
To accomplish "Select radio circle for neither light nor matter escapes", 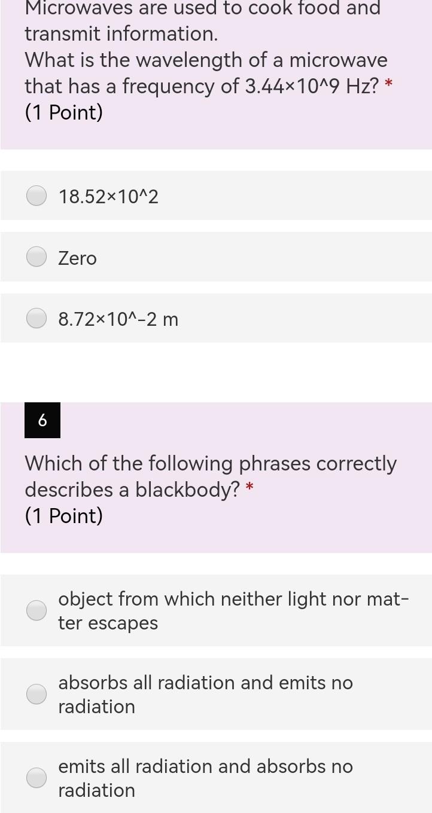I will coord(37,610).
